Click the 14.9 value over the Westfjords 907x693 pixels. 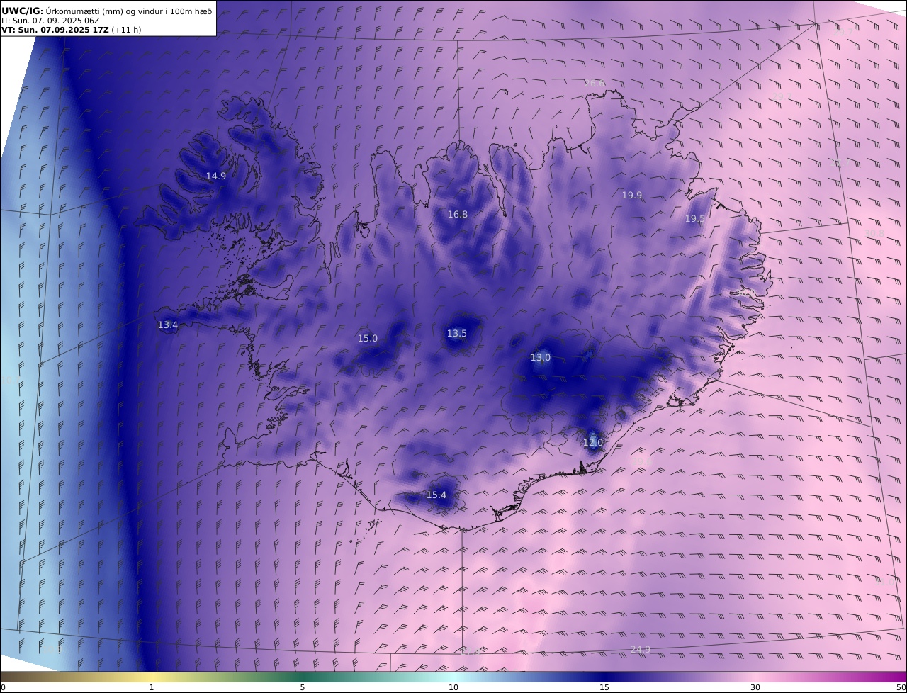216,176
